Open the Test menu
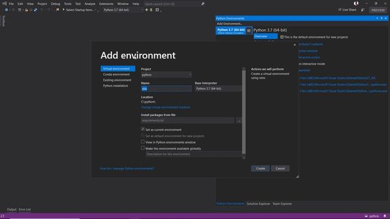 coord(78,4)
